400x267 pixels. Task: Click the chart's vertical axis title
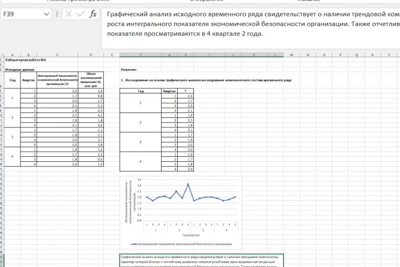point(130,202)
